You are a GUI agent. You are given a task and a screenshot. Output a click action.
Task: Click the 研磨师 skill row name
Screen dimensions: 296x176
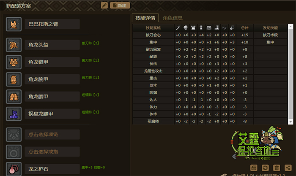[x=153, y=122]
